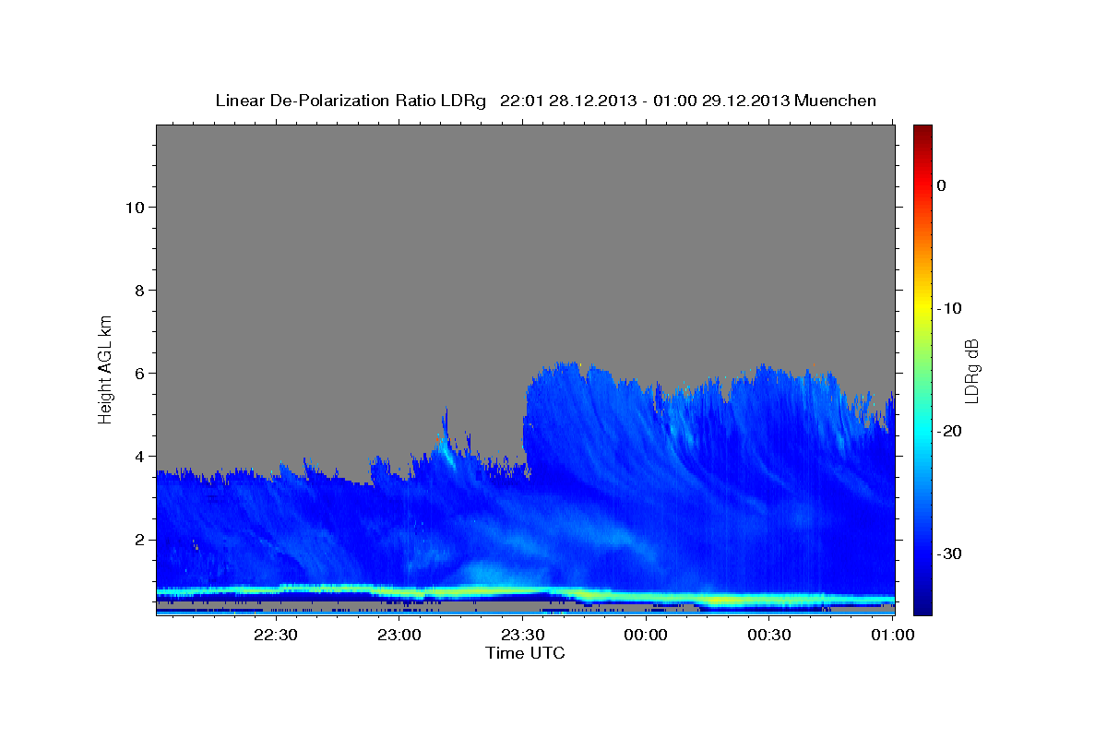Click the 22:30 time tick label

(x=276, y=636)
